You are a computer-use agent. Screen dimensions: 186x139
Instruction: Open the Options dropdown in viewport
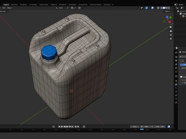point(169,11)
